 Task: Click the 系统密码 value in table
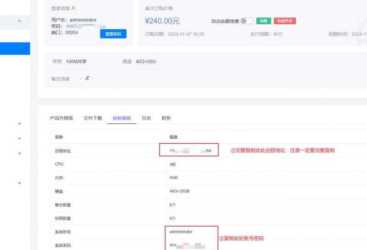187,245
